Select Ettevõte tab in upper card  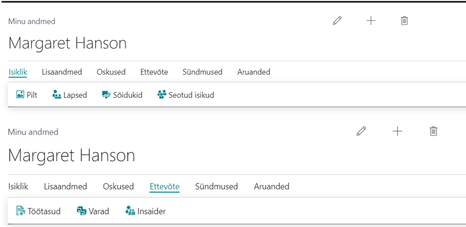tap(154, 72)
